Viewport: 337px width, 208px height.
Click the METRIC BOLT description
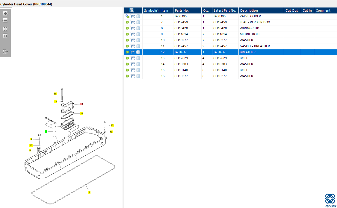pyautogui.click(x=250, y=34)
